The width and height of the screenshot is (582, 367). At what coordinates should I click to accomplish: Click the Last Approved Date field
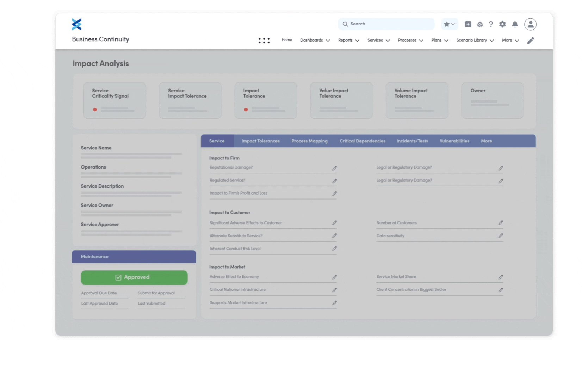[x=105, y=304]
